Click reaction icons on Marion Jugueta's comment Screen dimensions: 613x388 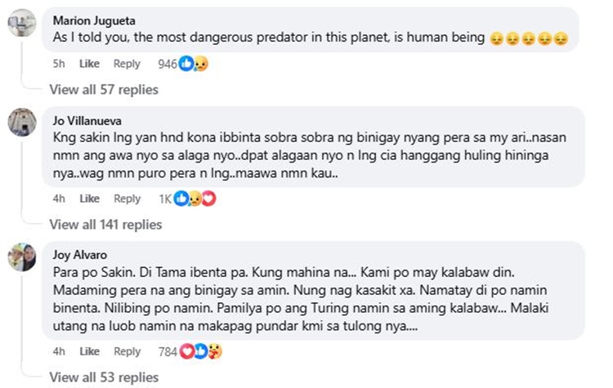click(x=193, y=64)
